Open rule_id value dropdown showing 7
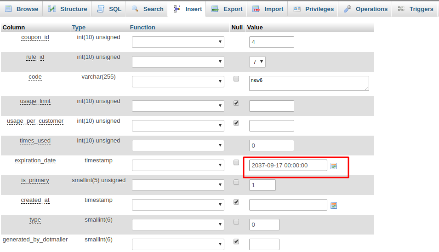This screenshot has height=252, width=439. [x=257, y=62]
